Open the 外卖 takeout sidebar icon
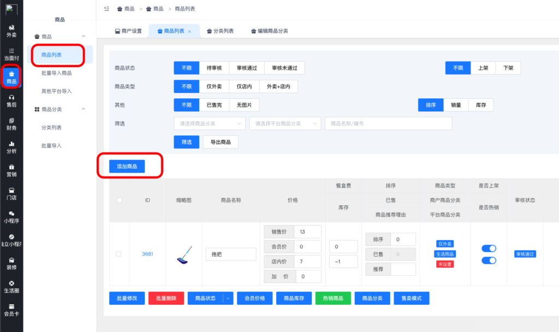The width and height of the screenshot is (559, 332). click(x=11, y=31)
